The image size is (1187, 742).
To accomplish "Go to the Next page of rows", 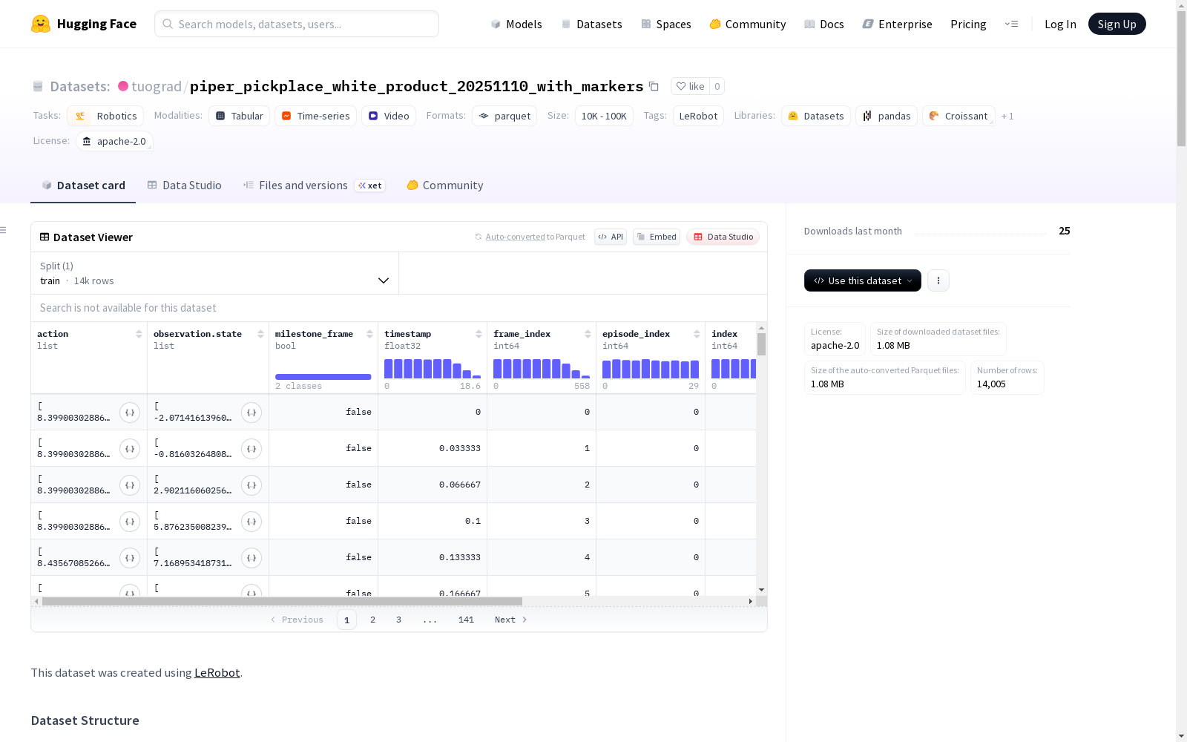I will point(510,620).
